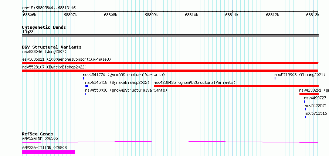Click the small blue nsv4541770 marker
The height and width of the screenshot is (156, 329).
[84, 78]
